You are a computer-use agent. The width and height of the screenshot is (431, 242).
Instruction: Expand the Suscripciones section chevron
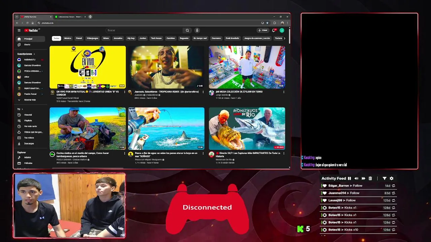click(x=34, y=54)
